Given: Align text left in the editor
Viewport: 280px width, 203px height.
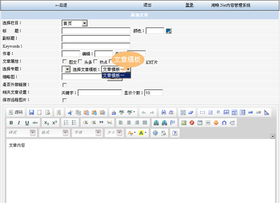Looking at the screenshot, I should pos(121,123).
